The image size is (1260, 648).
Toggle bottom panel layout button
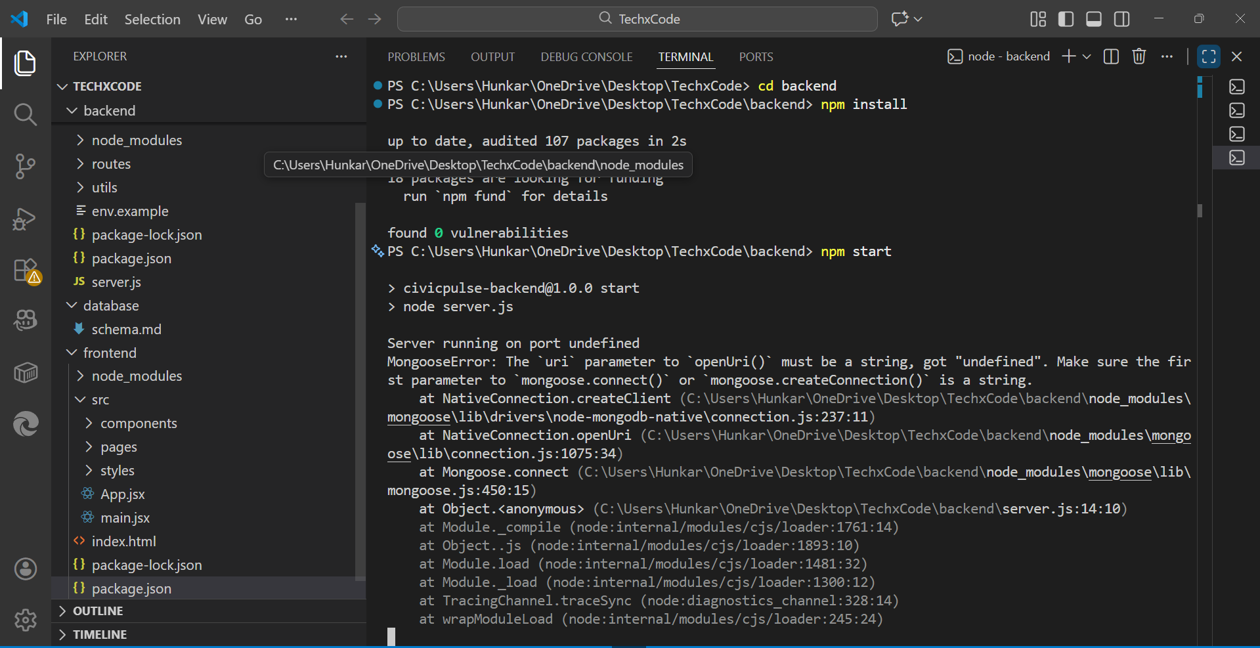click(1094, 19)
